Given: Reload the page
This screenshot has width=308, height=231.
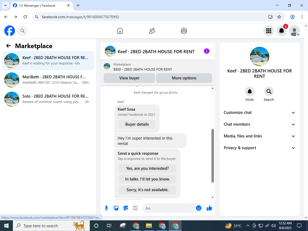Looking at the screenshot, I should point(25,17).
